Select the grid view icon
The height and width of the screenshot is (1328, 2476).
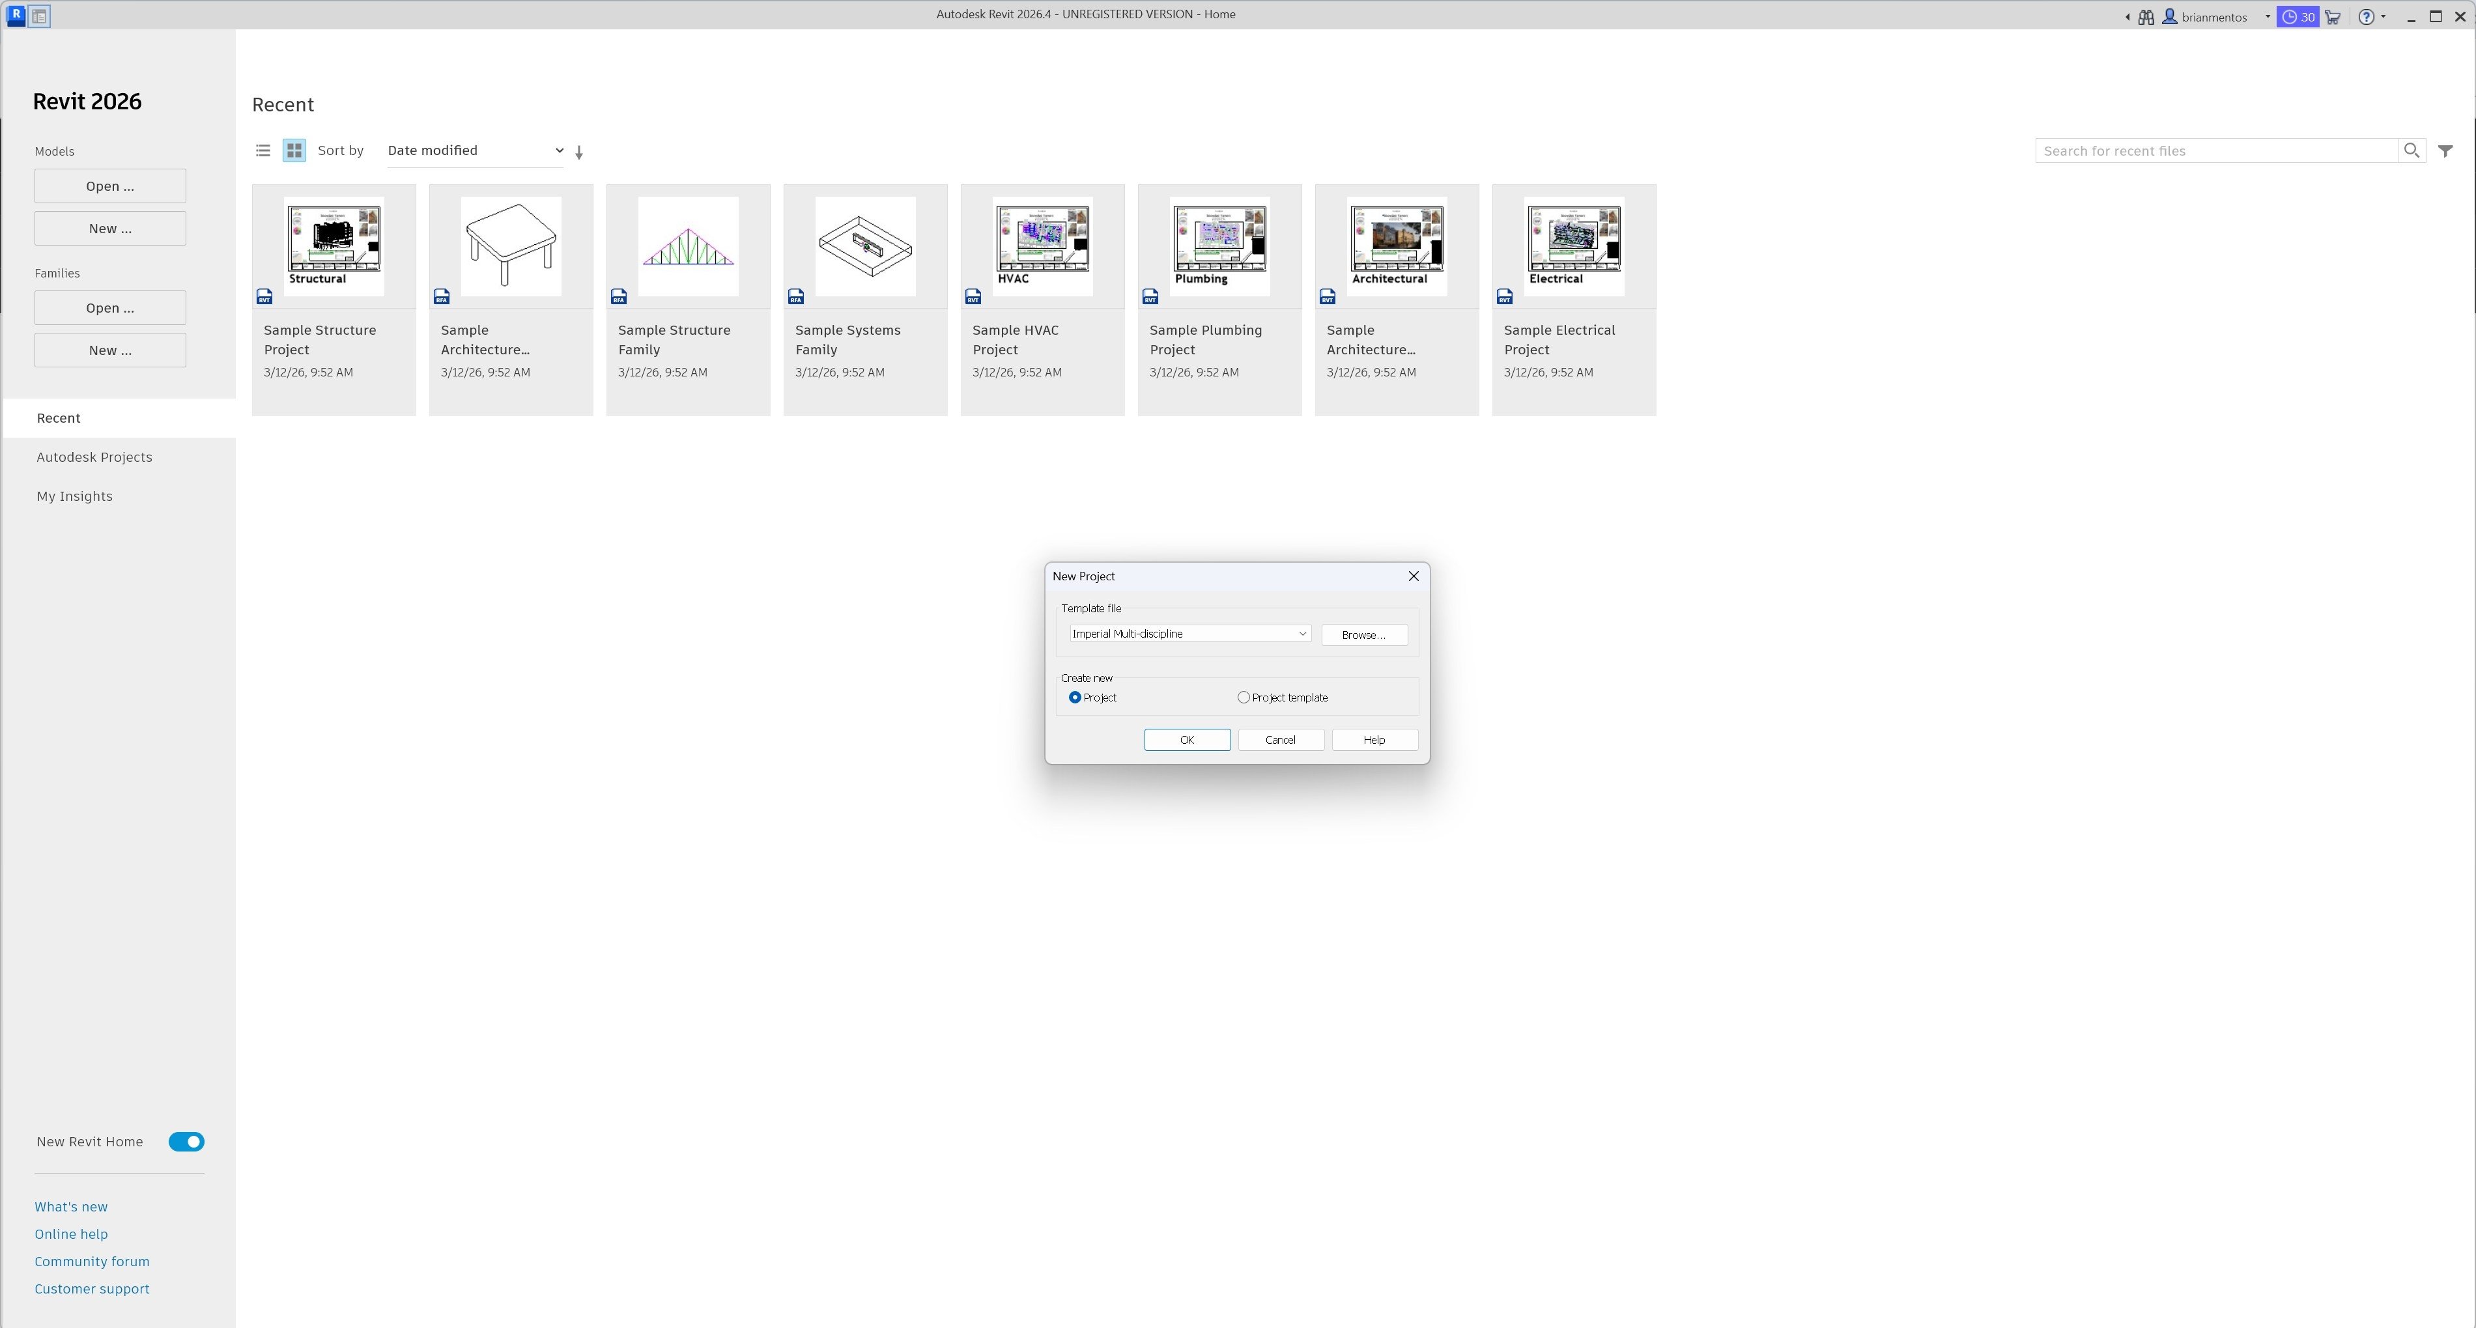coord(294,151)
